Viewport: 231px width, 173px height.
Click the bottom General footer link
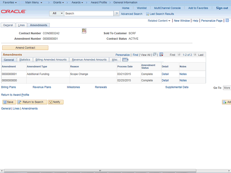coord(6,108)
